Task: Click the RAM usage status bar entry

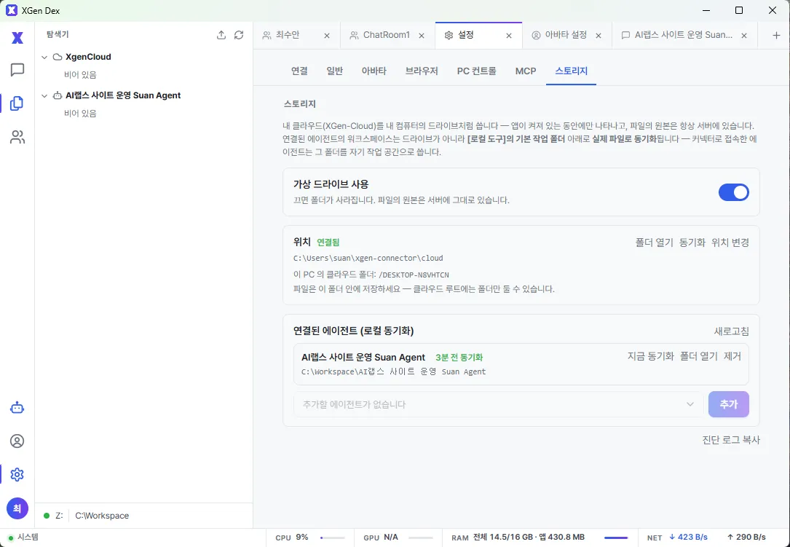Action: point(540,538)
